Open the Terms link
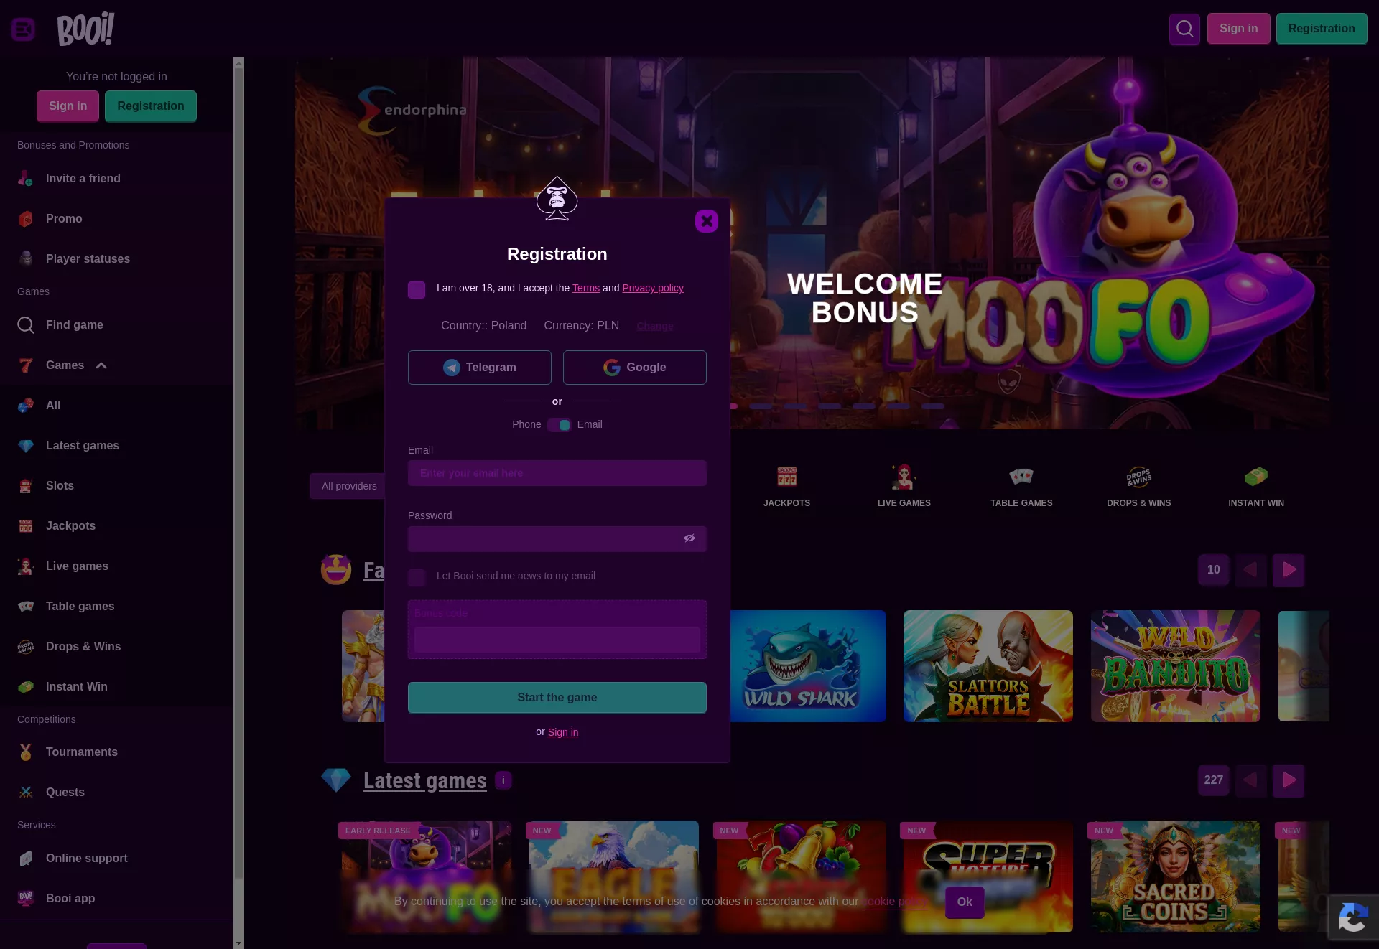 586,288
